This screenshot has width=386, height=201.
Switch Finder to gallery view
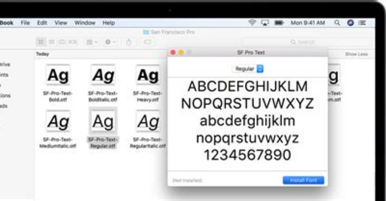[x=72, y=42]
